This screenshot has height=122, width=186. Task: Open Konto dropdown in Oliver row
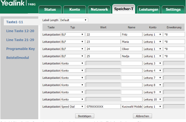[x=153, y=49]
